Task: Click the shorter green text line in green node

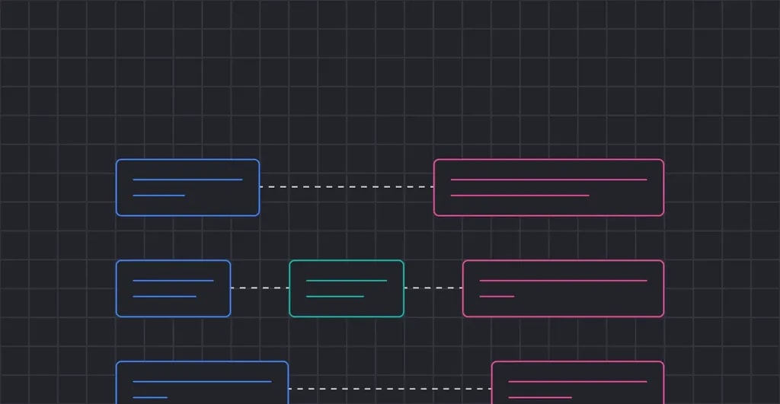Action: click(335, 297)
